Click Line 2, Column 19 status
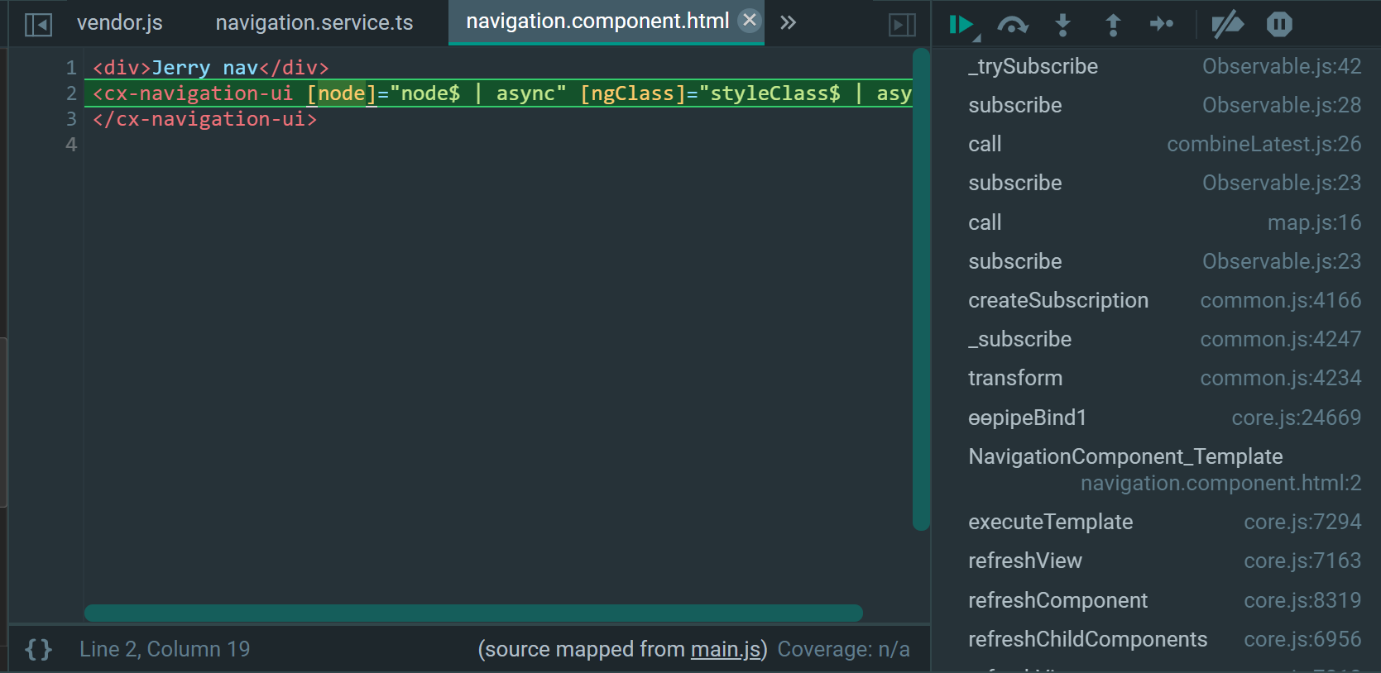This screenshot has width=1381, height=673. 165,649
